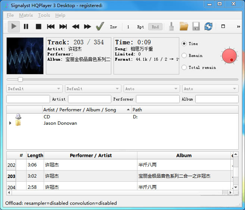The image size is (245, 210).
Task: Open the first Default dropdown
Action: [x=34, y=89]
